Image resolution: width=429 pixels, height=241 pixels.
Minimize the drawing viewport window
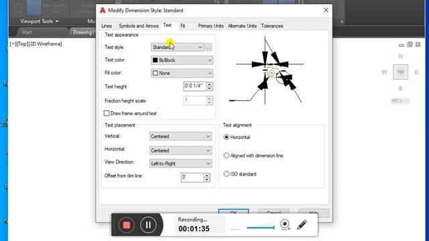pos(402,45)
